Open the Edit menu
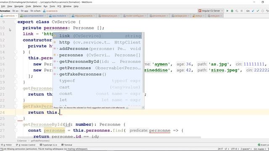The height and width of the screenshot is (151, 269). pos(3,6)
